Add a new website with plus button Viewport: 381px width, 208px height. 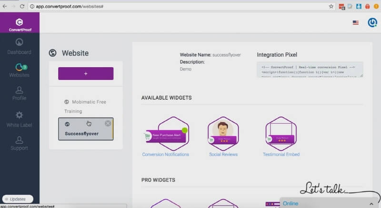point(86,74)
